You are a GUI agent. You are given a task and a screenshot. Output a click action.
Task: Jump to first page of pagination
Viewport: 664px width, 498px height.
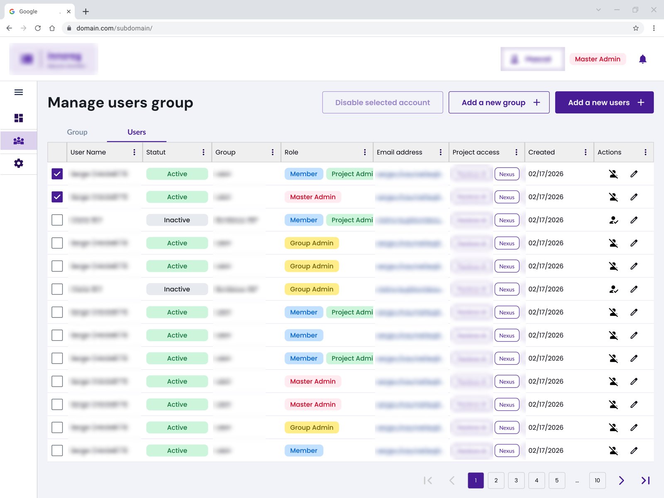click(428, 481)
